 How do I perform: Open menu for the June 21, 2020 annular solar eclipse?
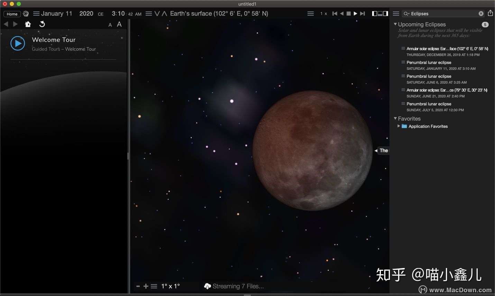[x=403, y=90]
